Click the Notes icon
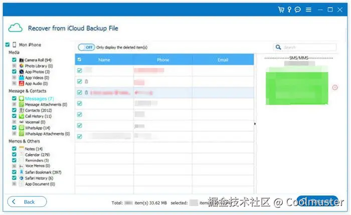Screen dimensions: 351x215 (21, 148)
